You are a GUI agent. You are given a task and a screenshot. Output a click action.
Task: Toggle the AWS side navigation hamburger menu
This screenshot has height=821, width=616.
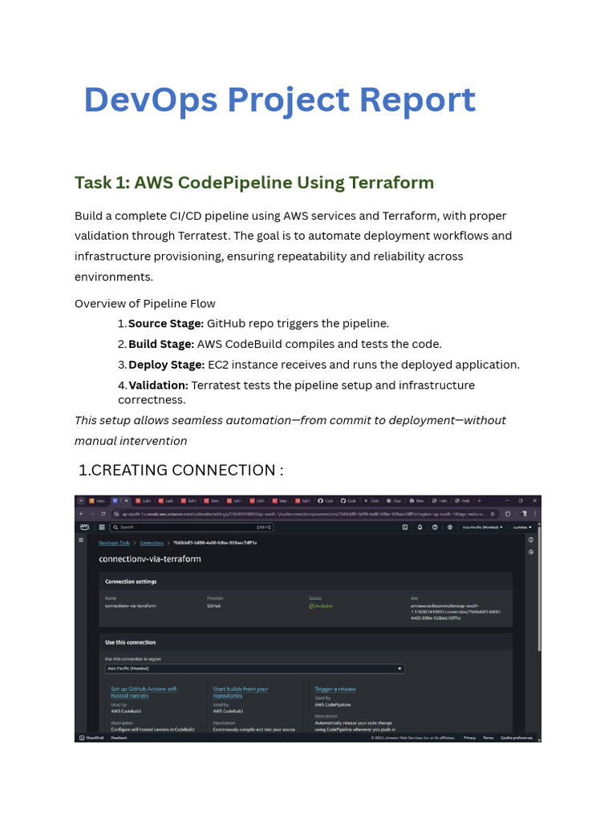point(81,540)
